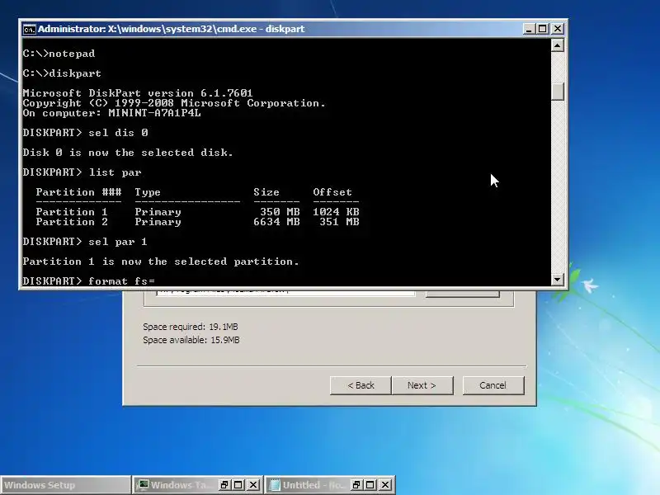Click the Windows Ta... minimized window title
The width and height of the screenshot is (660, 495).
click(181, 485)
